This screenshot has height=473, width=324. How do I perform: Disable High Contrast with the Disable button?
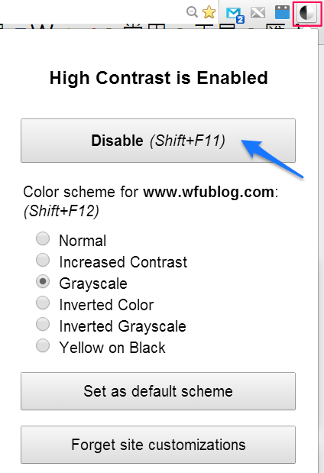(158, 141)
